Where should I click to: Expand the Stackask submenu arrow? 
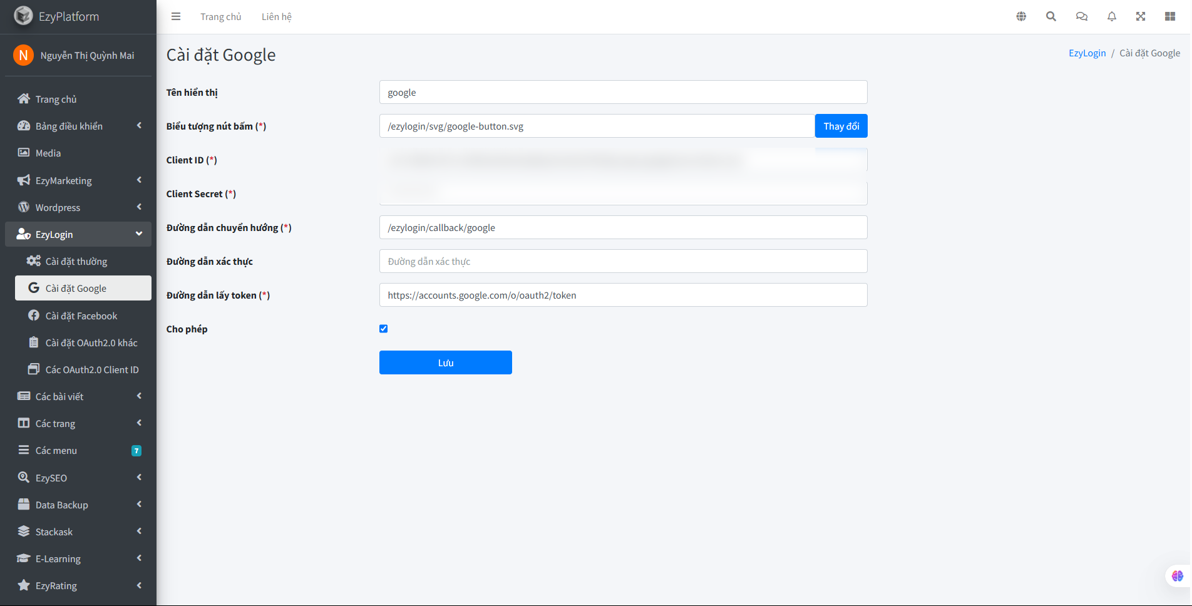tap(139, 531)
